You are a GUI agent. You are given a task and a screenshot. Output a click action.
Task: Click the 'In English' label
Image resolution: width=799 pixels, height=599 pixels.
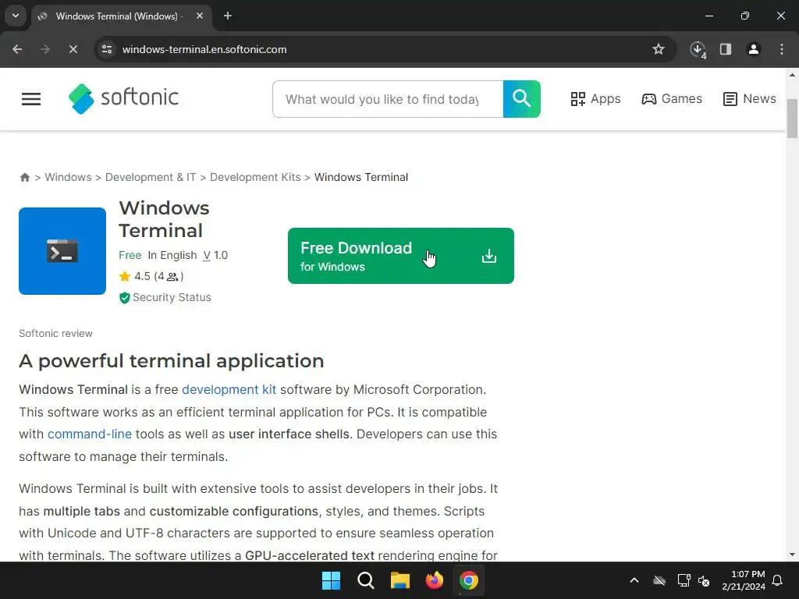172,255
